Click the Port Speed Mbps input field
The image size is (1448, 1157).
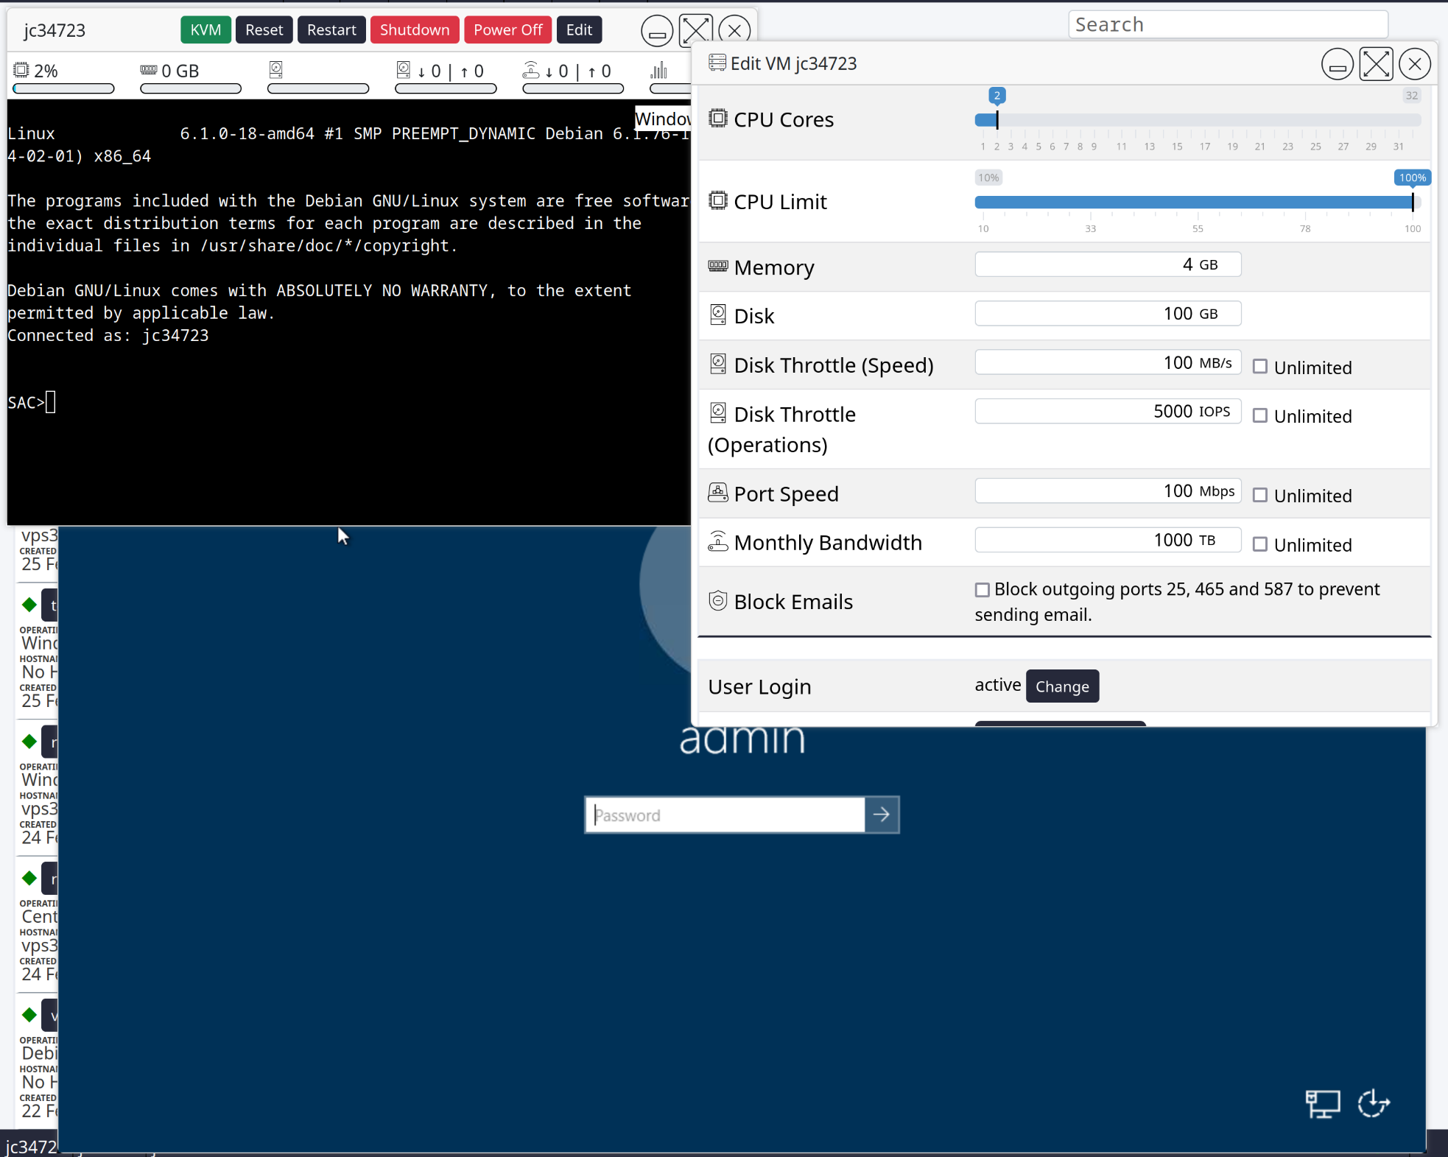(1108, 490)
